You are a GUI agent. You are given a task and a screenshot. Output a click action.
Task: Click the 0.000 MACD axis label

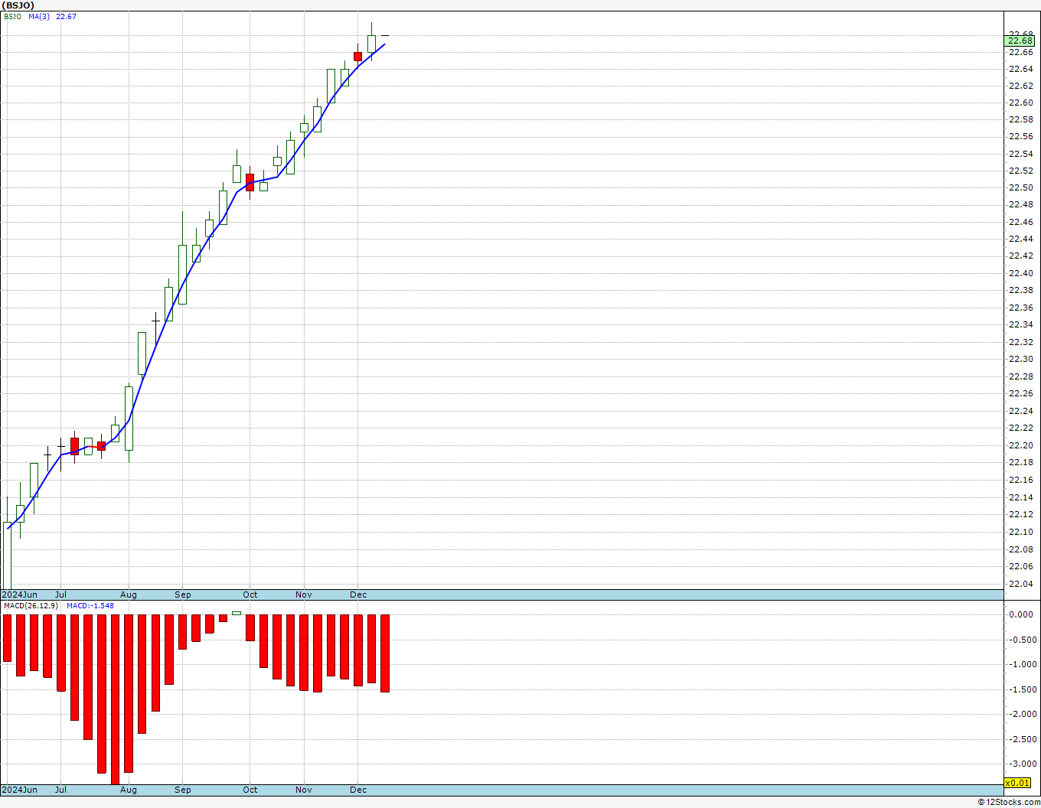coord(1021,614)
